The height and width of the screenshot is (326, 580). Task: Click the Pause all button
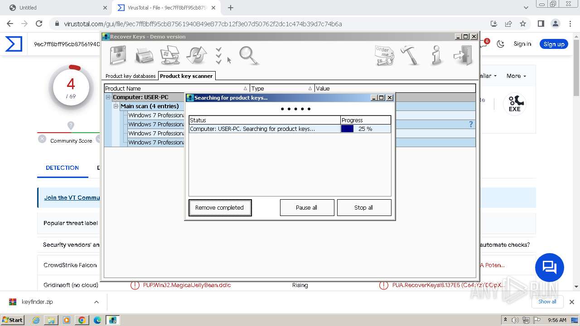tap(307, 208)
